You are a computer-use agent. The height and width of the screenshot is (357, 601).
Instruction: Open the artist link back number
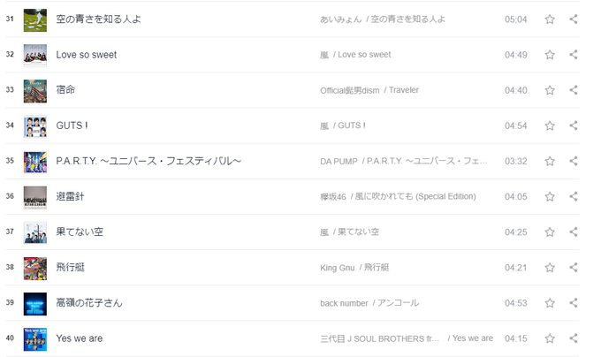click(344, 303)
